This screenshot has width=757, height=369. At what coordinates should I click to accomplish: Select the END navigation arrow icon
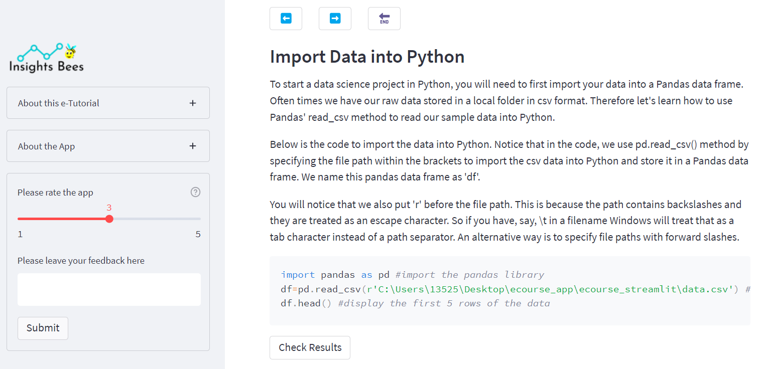pyautogui.click(x=384, y=19)
